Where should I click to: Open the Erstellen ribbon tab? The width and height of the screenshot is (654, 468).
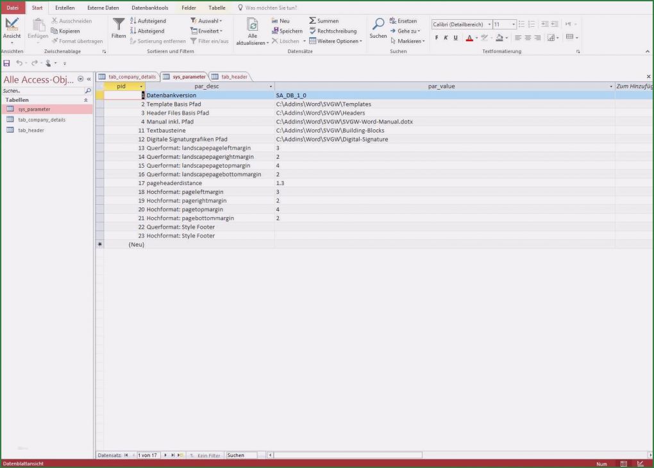pyautogui.click(x=65, y=8)
